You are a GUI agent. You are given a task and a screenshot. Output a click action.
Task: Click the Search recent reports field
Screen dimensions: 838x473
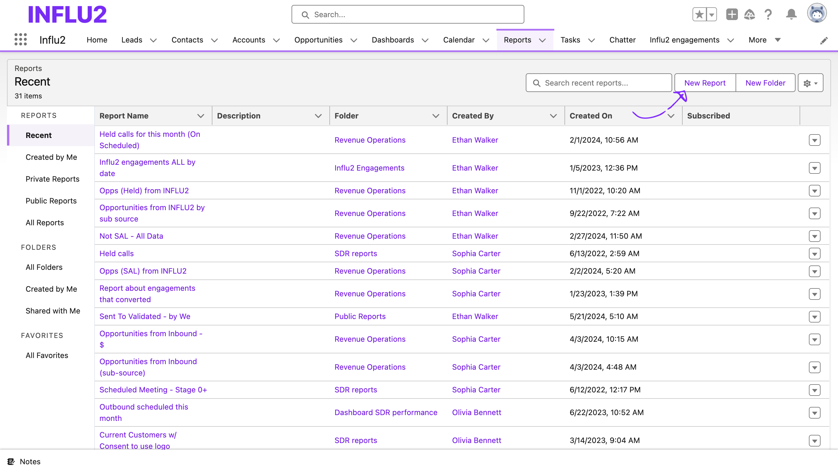click(599, 83)
